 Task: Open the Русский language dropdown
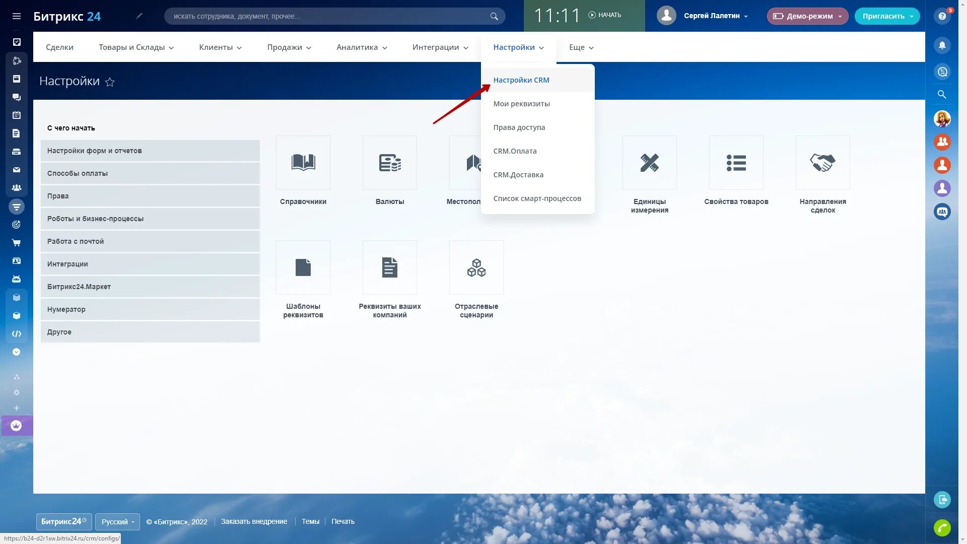coord(118,521)
